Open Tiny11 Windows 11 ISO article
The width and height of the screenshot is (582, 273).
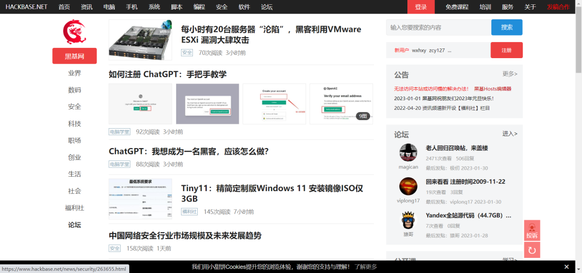coord(272,193)
